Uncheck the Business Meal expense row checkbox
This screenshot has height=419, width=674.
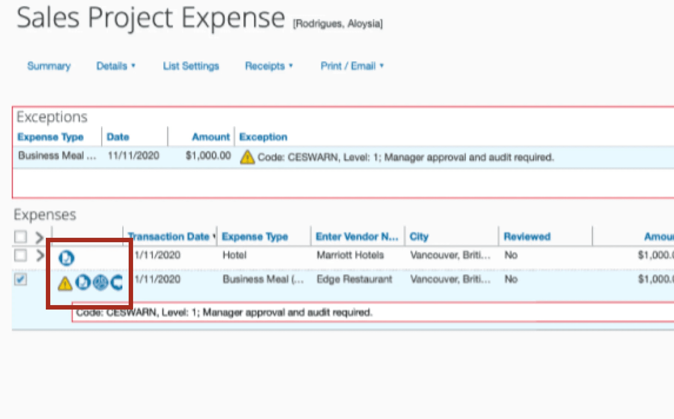[21, 279]
